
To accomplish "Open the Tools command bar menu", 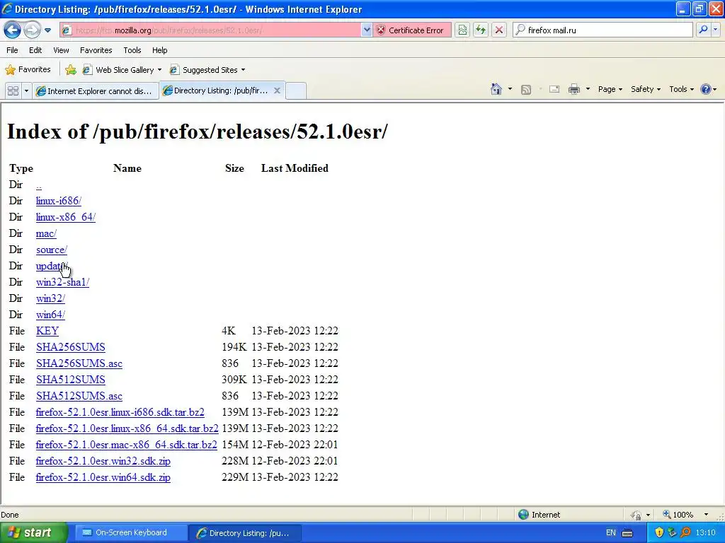I will pyautogui.click(x=681, y=89).
